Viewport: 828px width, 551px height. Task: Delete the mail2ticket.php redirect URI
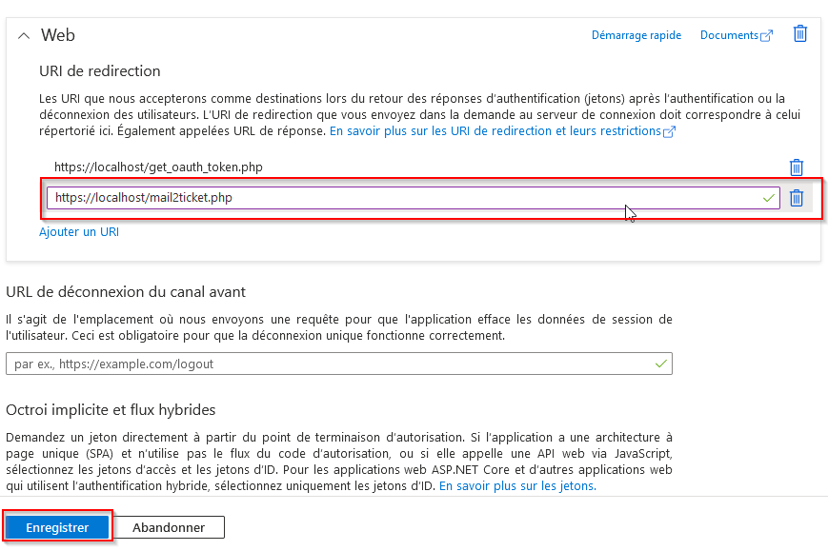[797, 198]
